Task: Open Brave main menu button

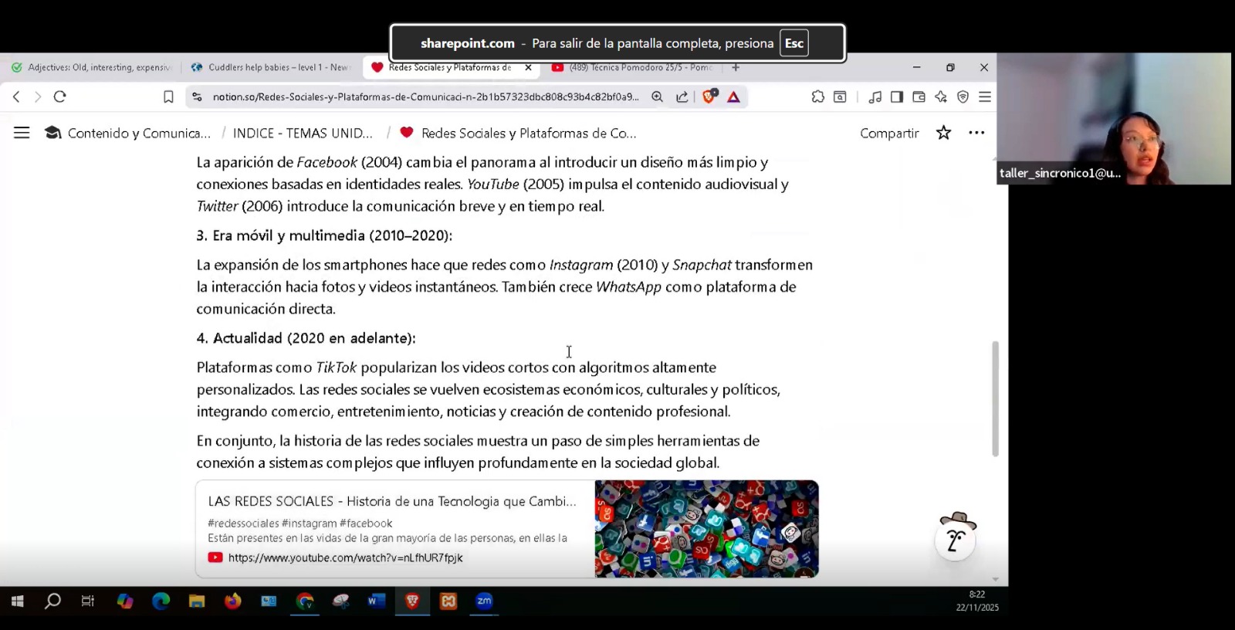Action: pos(985,97)
